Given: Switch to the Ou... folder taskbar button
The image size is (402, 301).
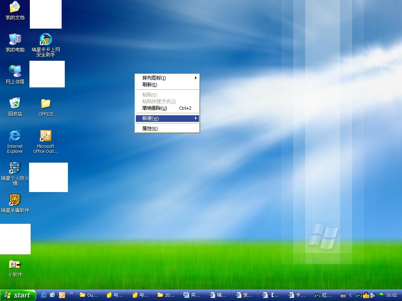Looking at the screenshot, I should click(x=88, y=296).
